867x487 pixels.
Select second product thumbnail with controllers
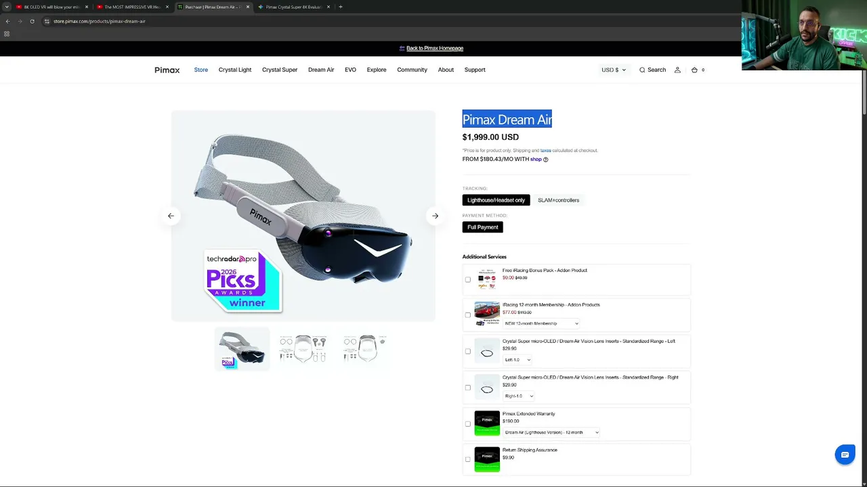coord(303,349)
